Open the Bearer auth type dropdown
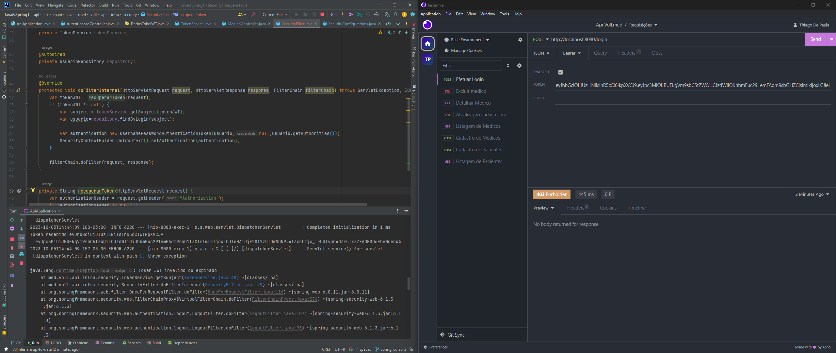Image resolution: width=836 pixels, height=353 pixels. coord(572,53)
